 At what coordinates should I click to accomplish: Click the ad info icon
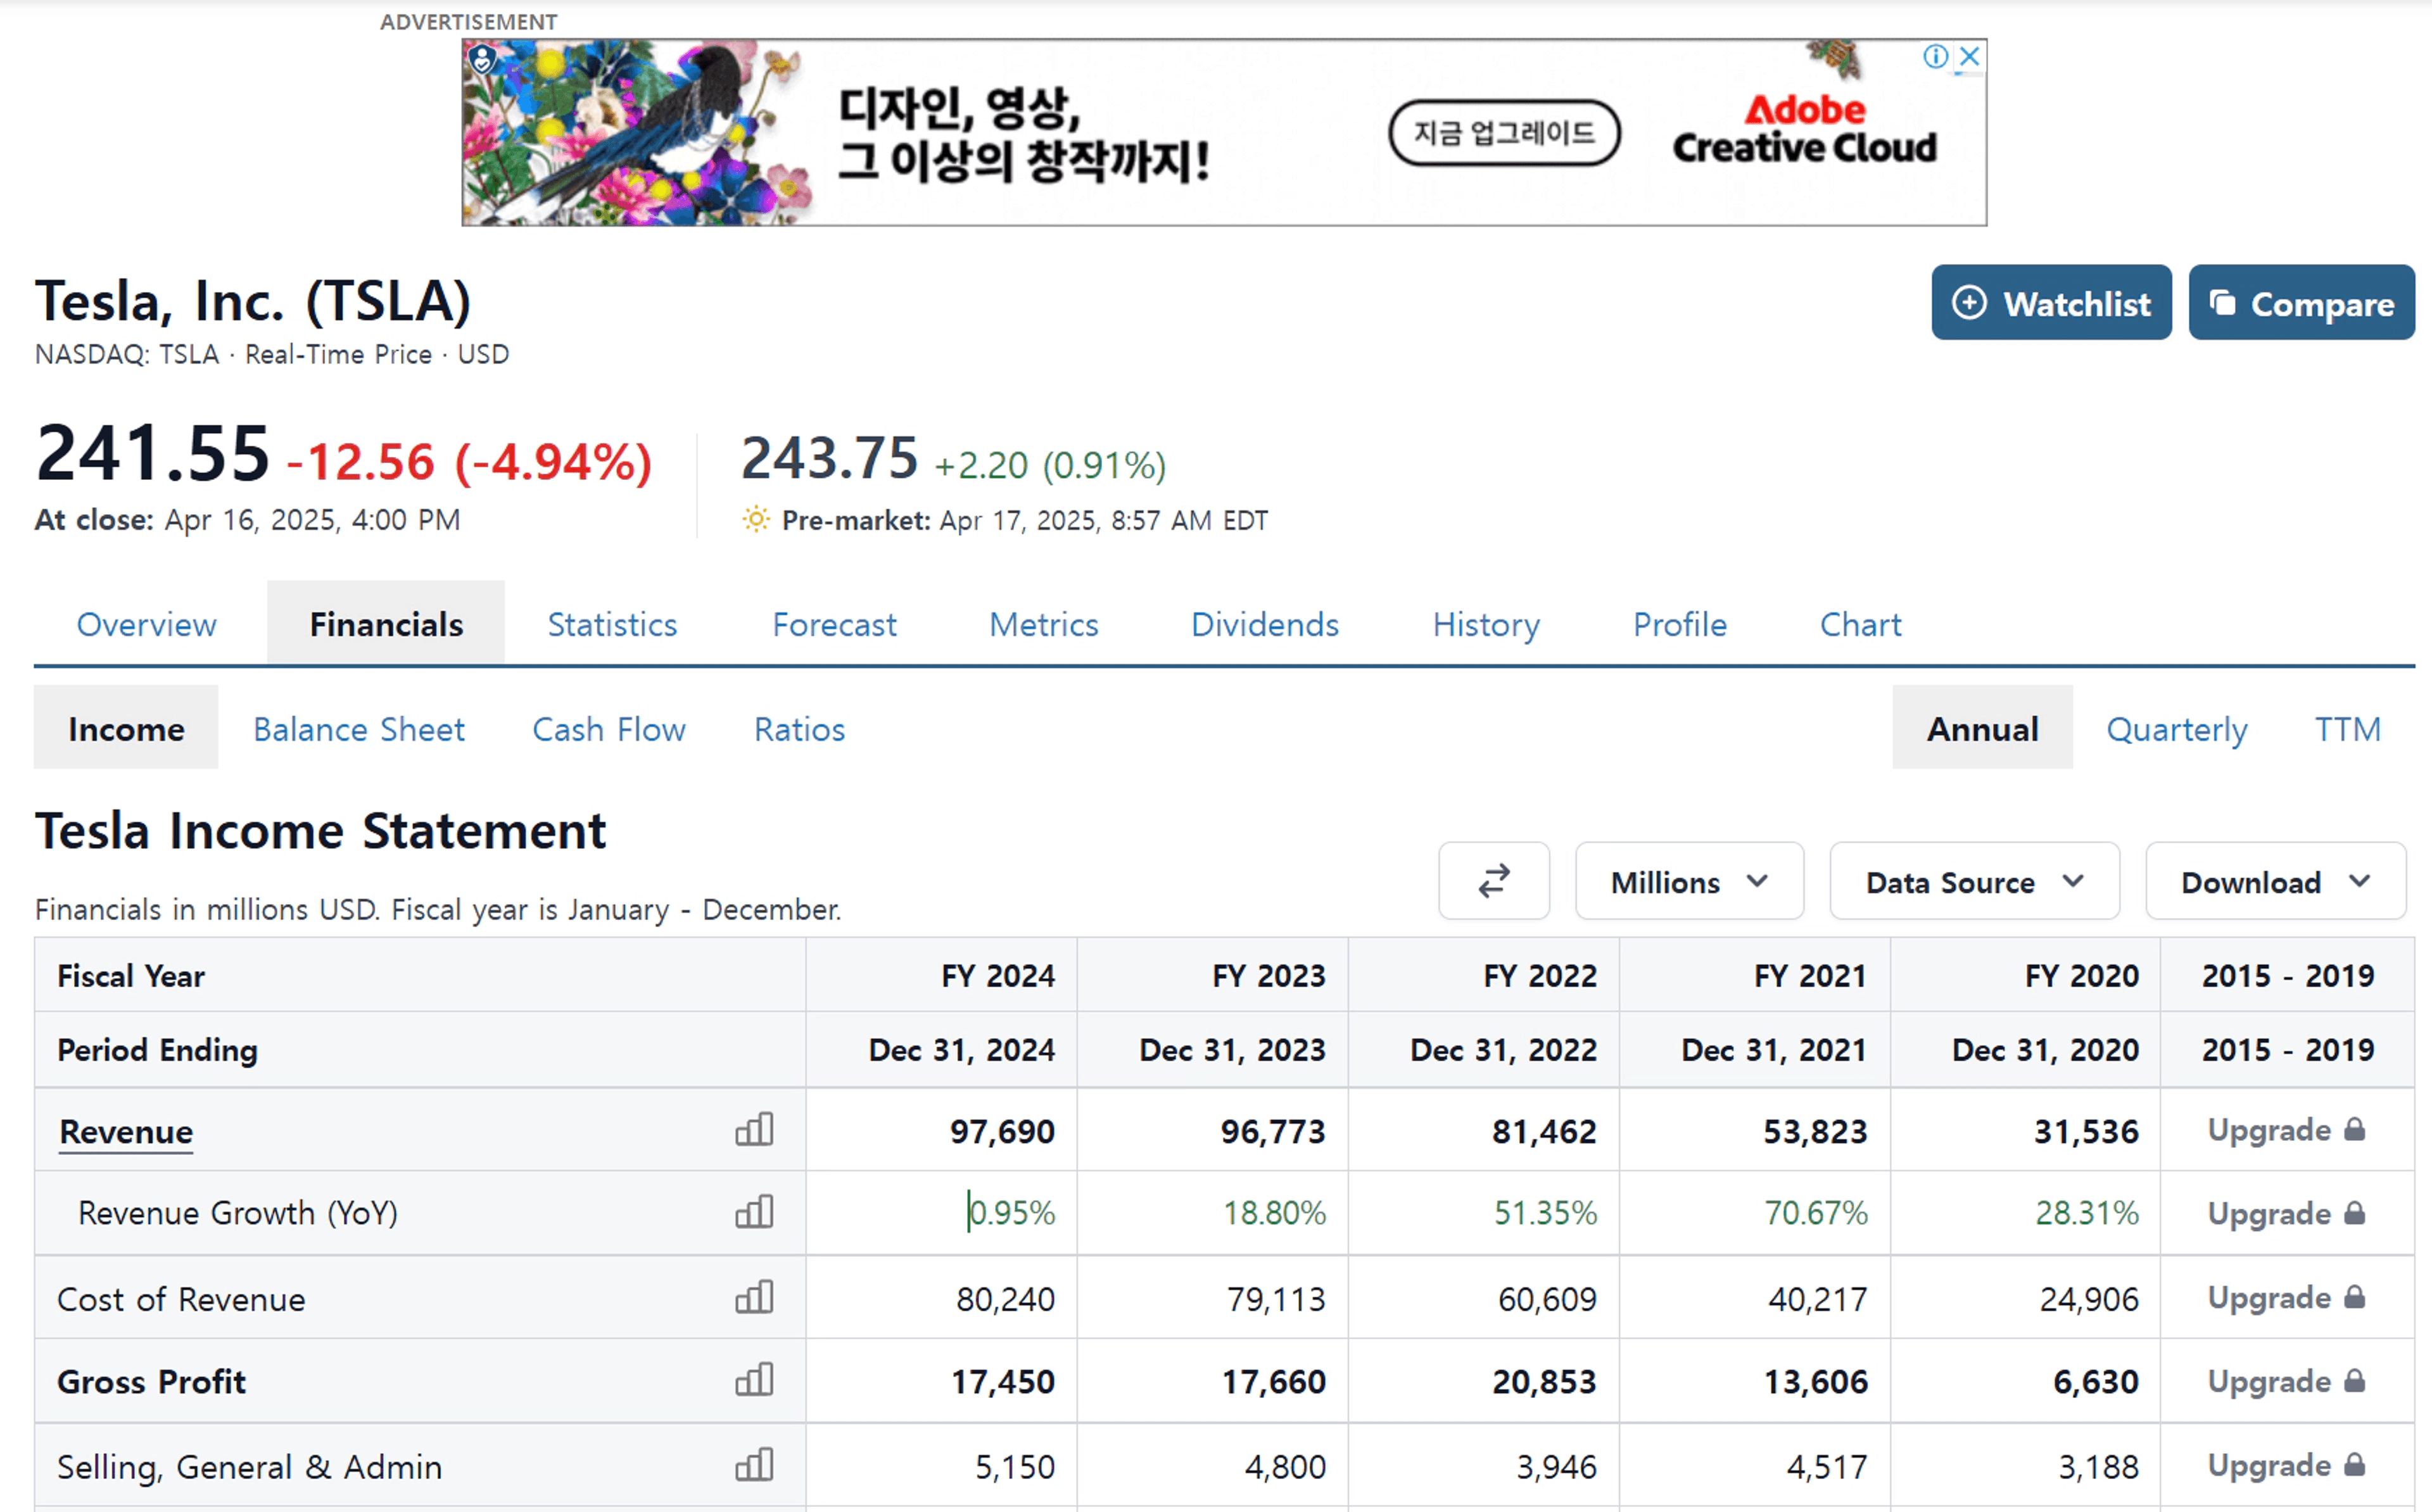click(1935, 56)
